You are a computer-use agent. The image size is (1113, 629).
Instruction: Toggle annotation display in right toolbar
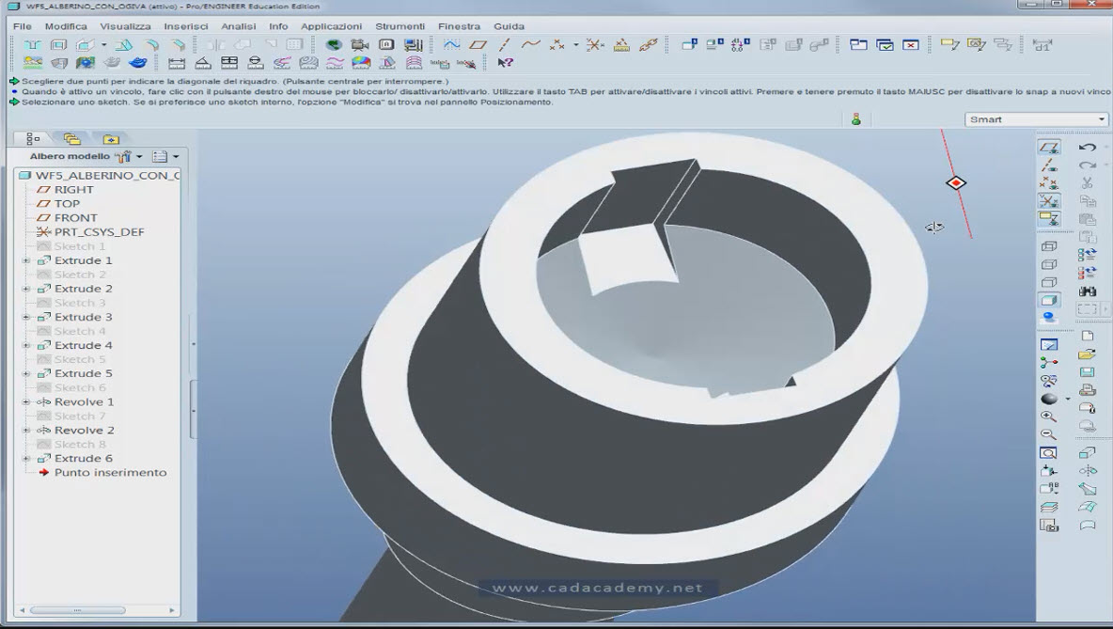[x=1048, y=219]
